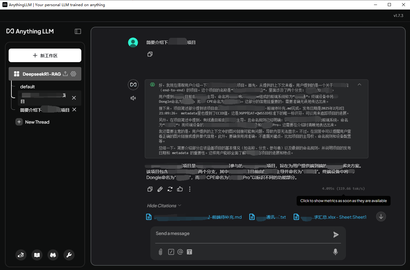Screen dimensions: 410x270
Task: Start microphone voice input
Action: [x=335, y=252]
